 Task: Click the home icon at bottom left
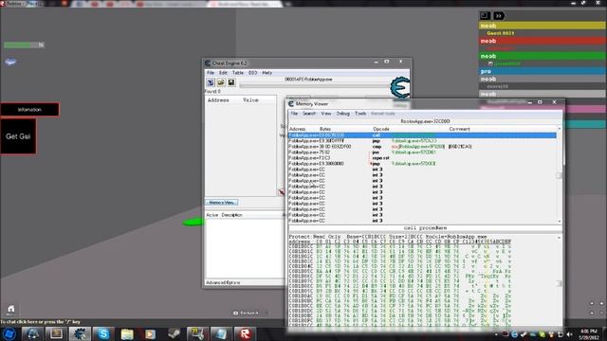[10, 309]
